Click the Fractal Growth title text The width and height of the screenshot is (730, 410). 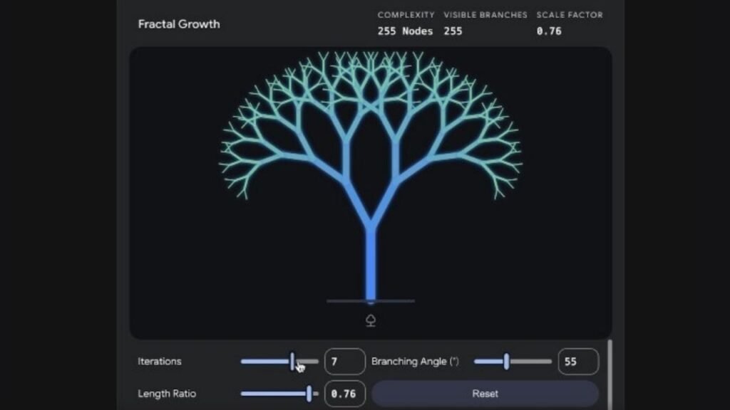click(x=179, y=23)
